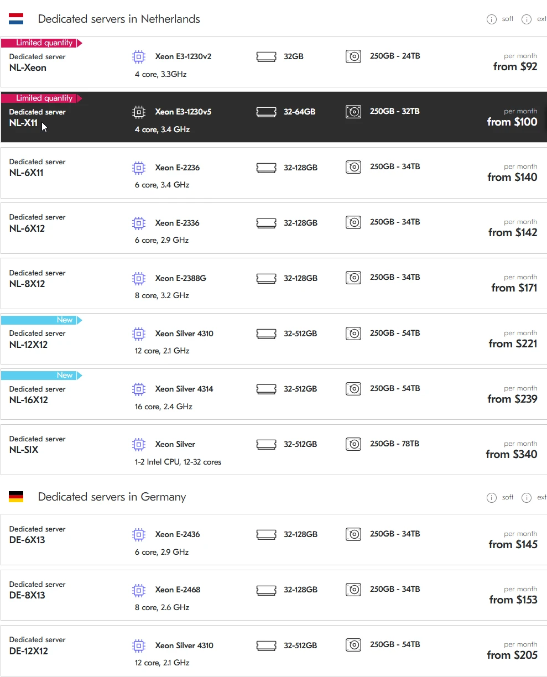This screenshot has width=547, height=677.
Task: Click the CPU icon beside Xeon E-2468
Action: tap(139, 590)
